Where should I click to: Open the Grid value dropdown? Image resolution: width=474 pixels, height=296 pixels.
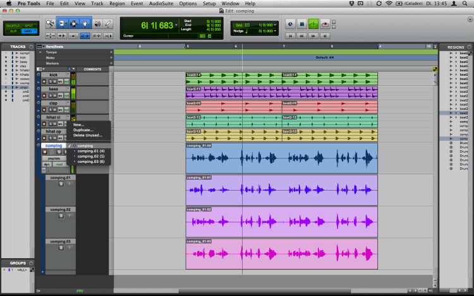pos(275,25)
